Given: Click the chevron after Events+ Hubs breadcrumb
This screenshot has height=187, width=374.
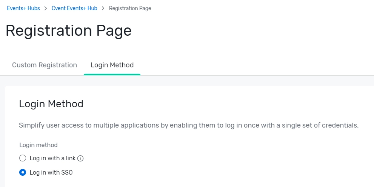Looking at the screenshot, I should click(46, 8).
